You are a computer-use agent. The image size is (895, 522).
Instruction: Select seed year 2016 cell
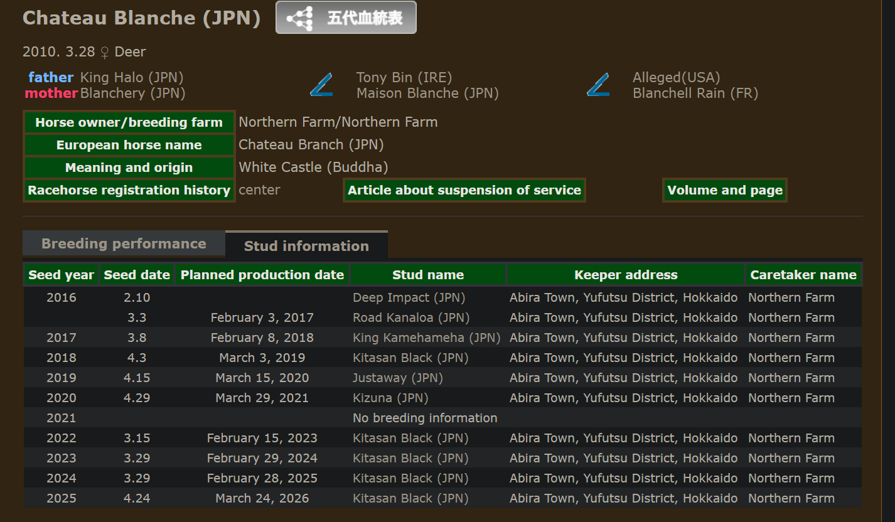pyautogui.click(x=62, y=297)
